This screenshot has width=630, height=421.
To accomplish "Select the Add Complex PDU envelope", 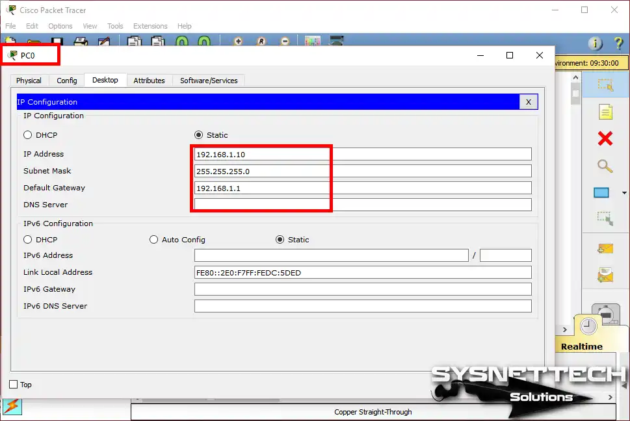I will pos(605,275).
